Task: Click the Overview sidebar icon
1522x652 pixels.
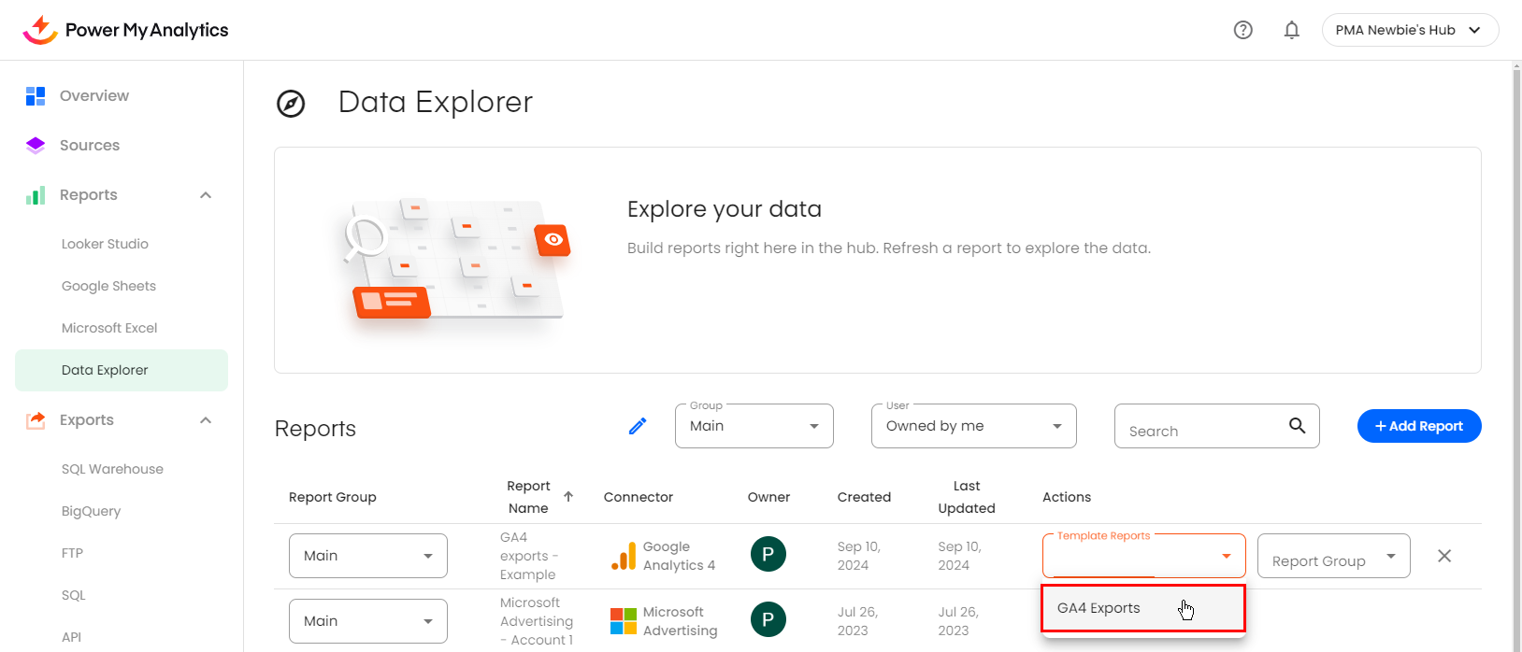Action: coord(36,95)
